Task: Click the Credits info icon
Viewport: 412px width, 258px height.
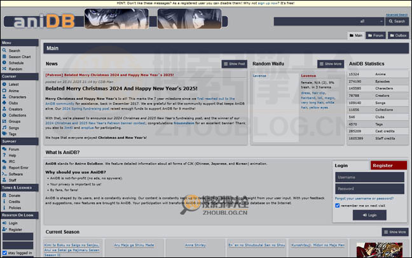Action: pos(4,201)
